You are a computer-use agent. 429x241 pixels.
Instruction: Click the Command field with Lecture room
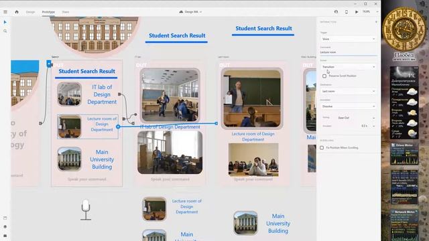tap(349, 52)
